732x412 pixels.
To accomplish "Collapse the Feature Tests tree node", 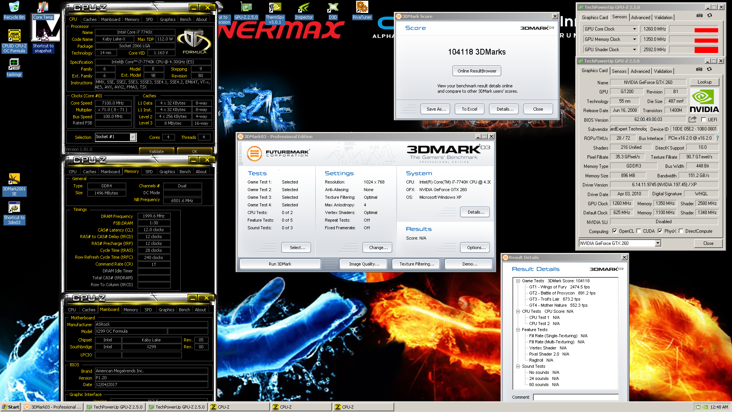I will click(x=518, y=330).
